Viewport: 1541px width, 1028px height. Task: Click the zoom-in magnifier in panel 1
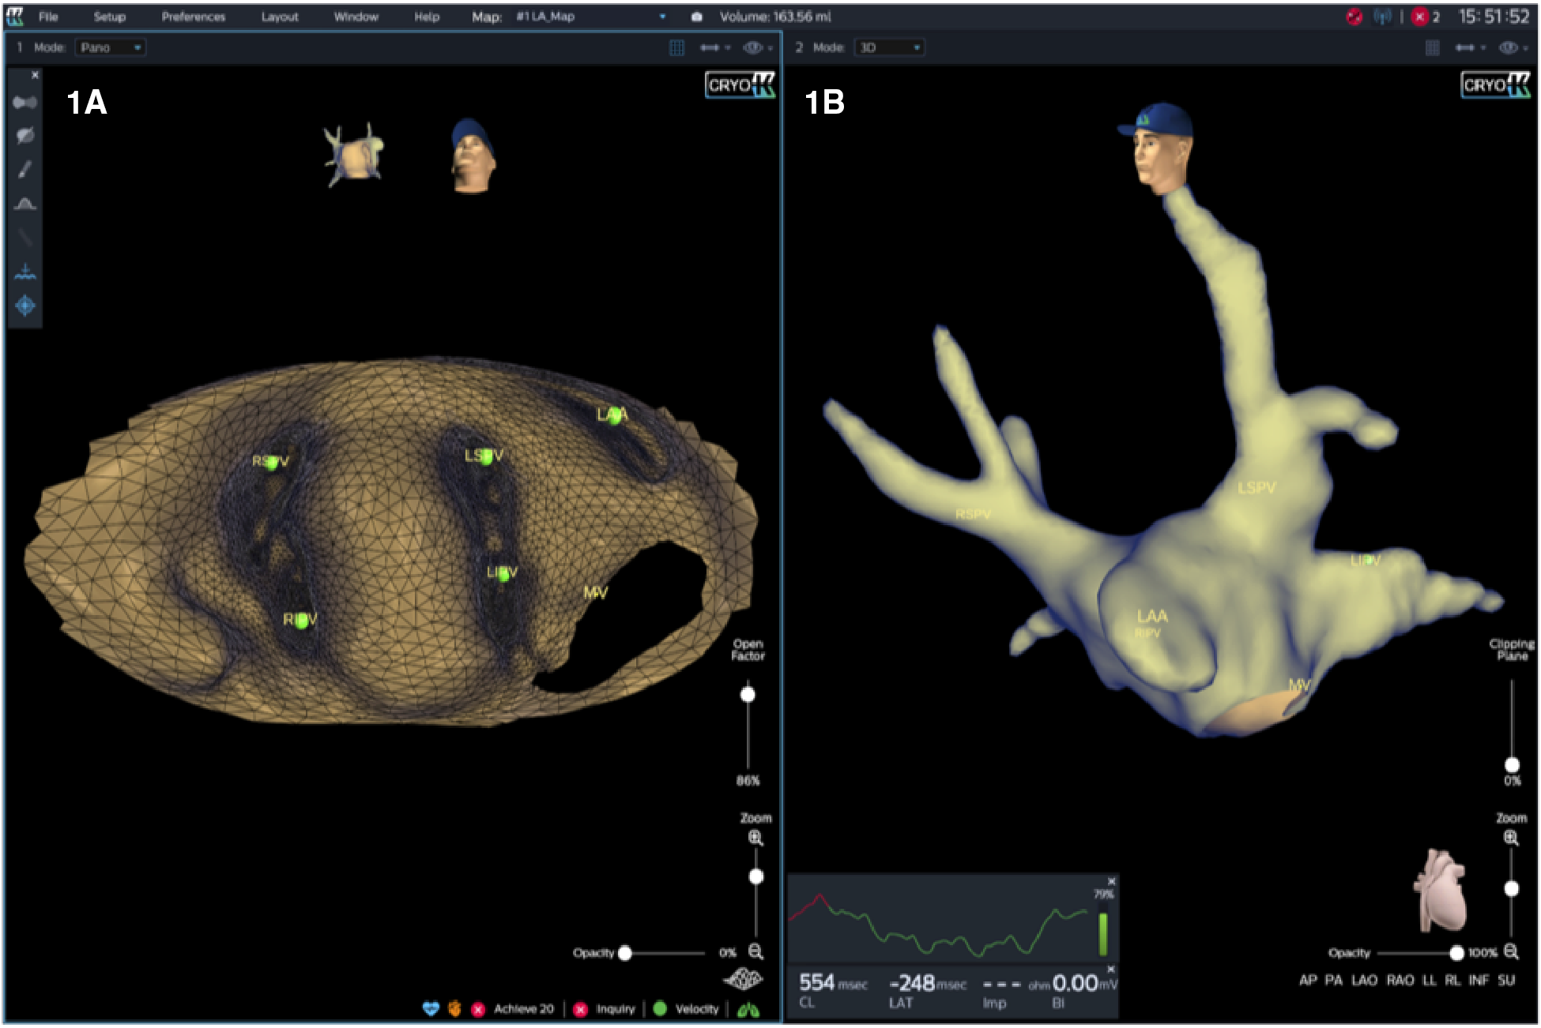pos(755,838)
